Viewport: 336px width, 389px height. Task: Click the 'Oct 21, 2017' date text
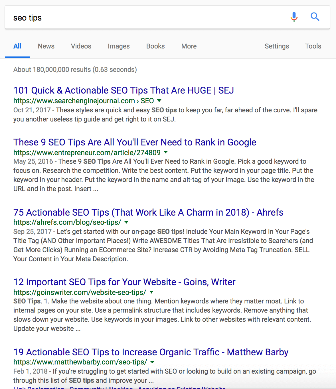32,110
